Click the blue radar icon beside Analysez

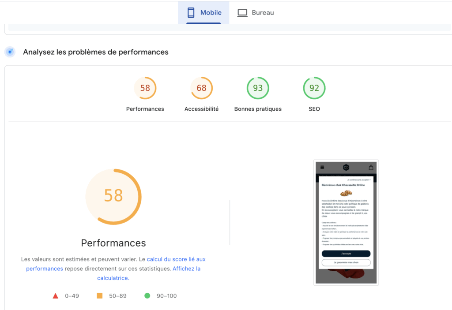coord(11,52)
